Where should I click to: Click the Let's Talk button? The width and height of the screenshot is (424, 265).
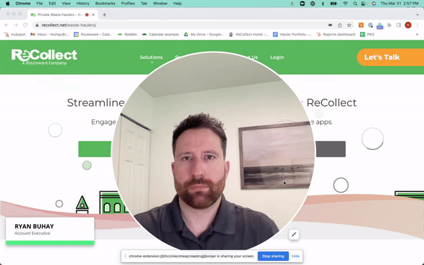(390, 58)
